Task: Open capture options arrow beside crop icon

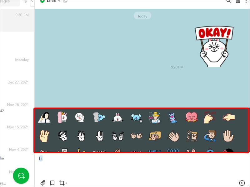Action: pos(67,183)
